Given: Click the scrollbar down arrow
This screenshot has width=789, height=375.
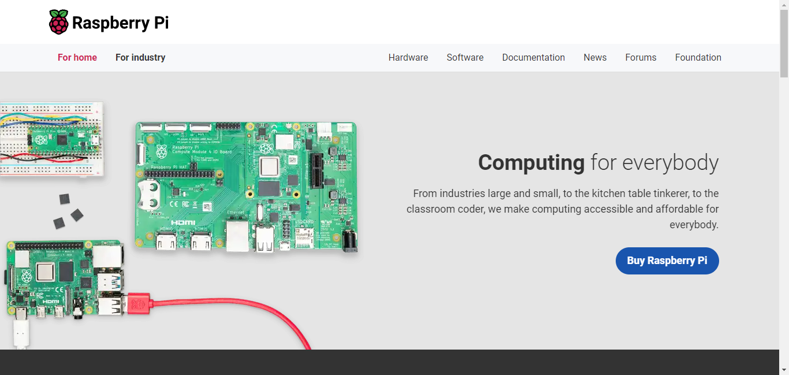Looking at the screenshot, I should click(x=784, y=370).
